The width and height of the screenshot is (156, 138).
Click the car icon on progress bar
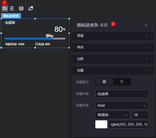click(50, 36)
